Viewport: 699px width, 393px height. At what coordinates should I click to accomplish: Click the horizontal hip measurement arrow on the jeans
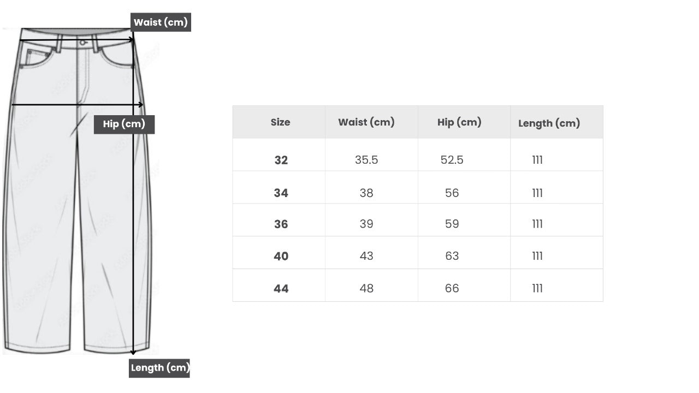[x=77, y=104]
